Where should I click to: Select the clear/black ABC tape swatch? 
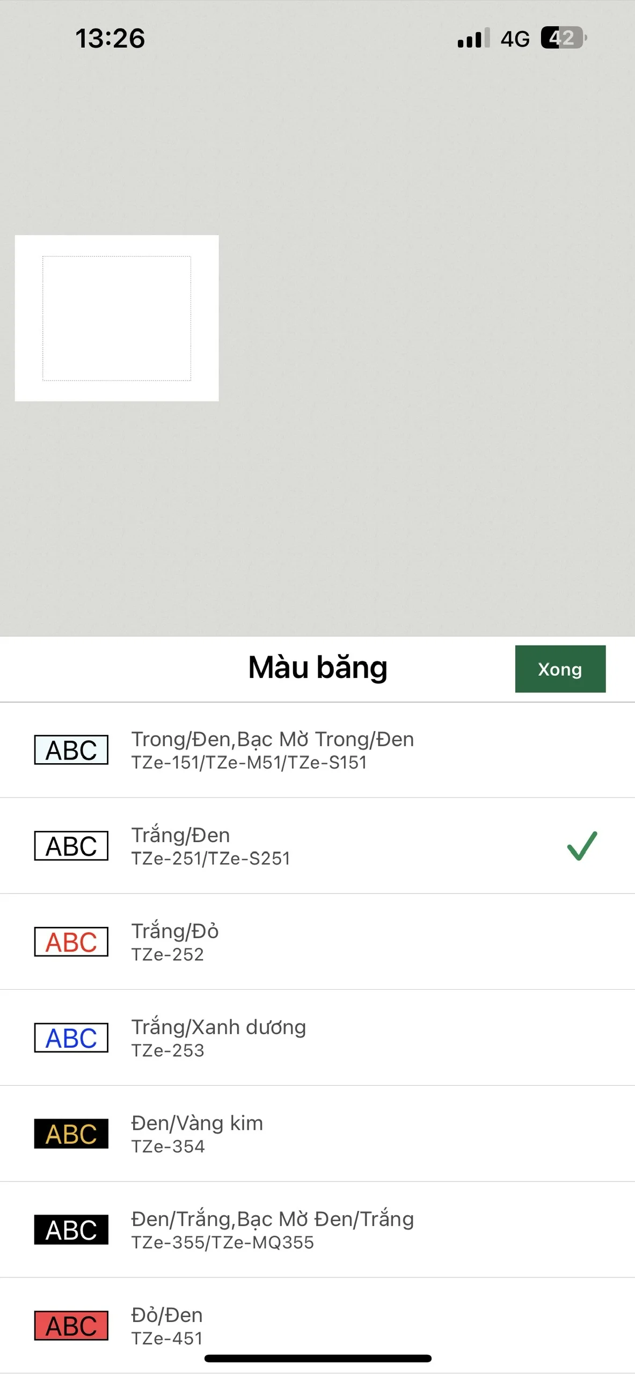click(71, 750)
